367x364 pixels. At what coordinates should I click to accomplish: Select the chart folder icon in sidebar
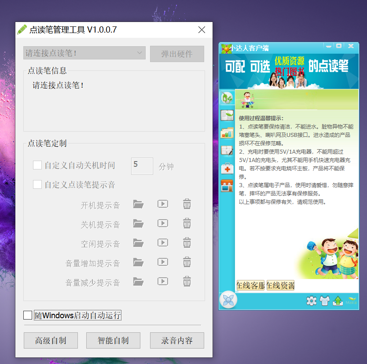227,132
